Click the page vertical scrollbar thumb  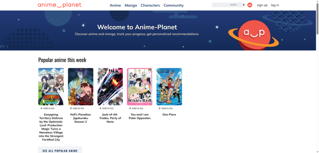317,19
